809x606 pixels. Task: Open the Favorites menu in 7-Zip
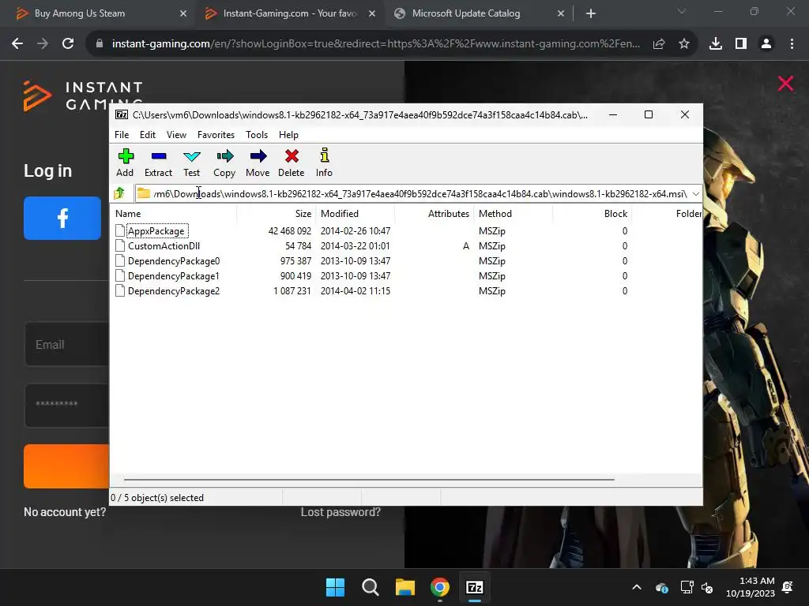click(216, 134)
